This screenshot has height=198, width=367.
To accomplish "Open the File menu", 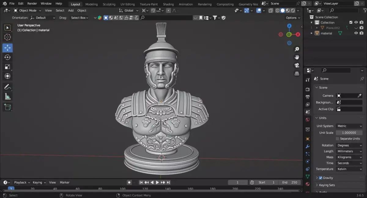I will [x=12, y=4].
